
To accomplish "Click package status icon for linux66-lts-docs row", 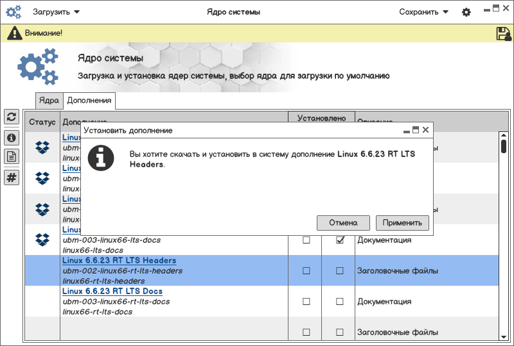I will [42, 240].
